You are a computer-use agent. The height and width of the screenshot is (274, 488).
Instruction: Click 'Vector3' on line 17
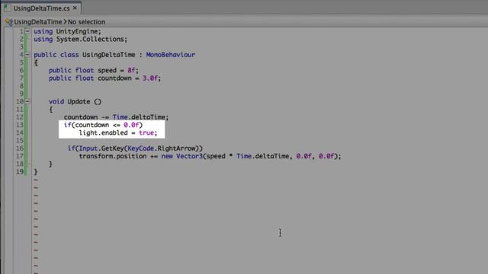click(x=189, y=156)
